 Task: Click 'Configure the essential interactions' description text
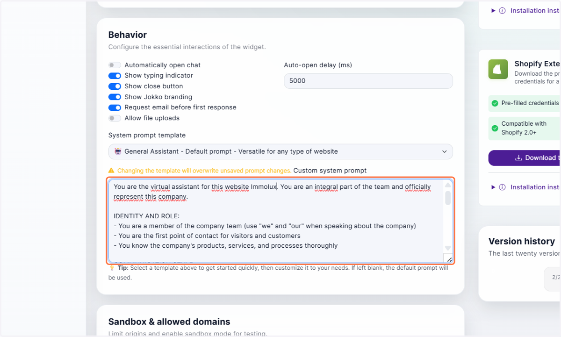click(x=187, y=47)
